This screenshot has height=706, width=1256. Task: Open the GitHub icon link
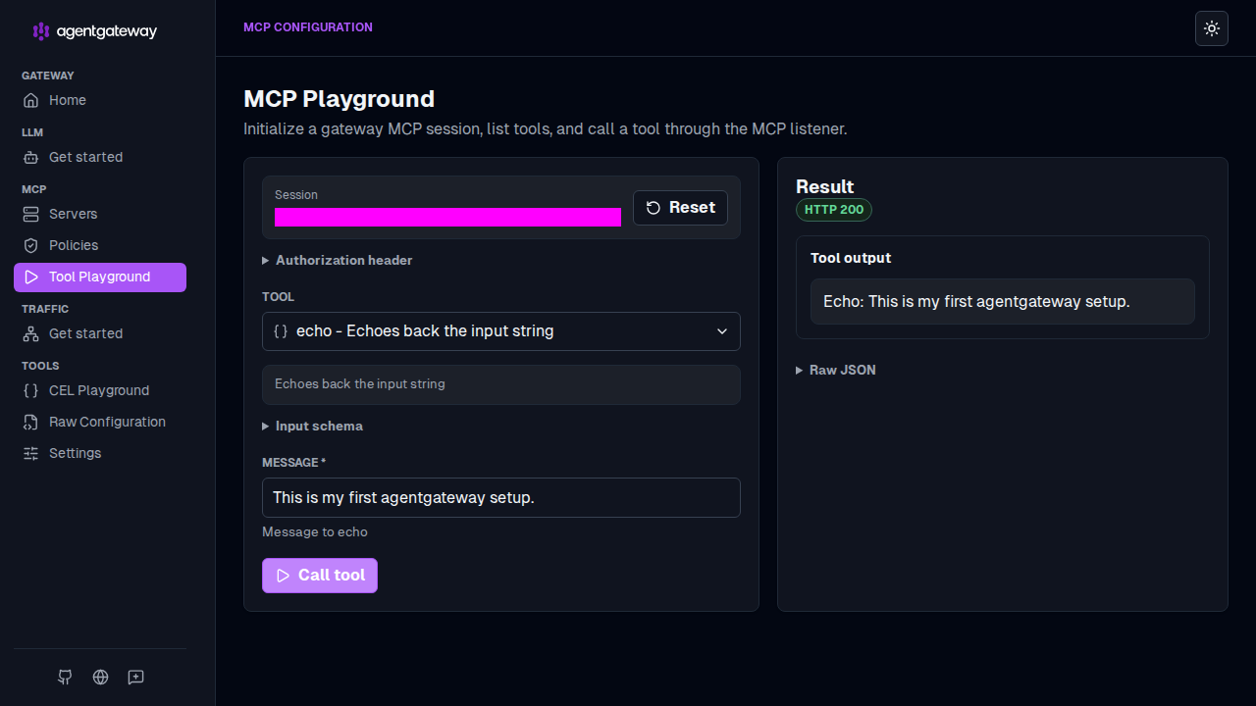click(65, 677)
